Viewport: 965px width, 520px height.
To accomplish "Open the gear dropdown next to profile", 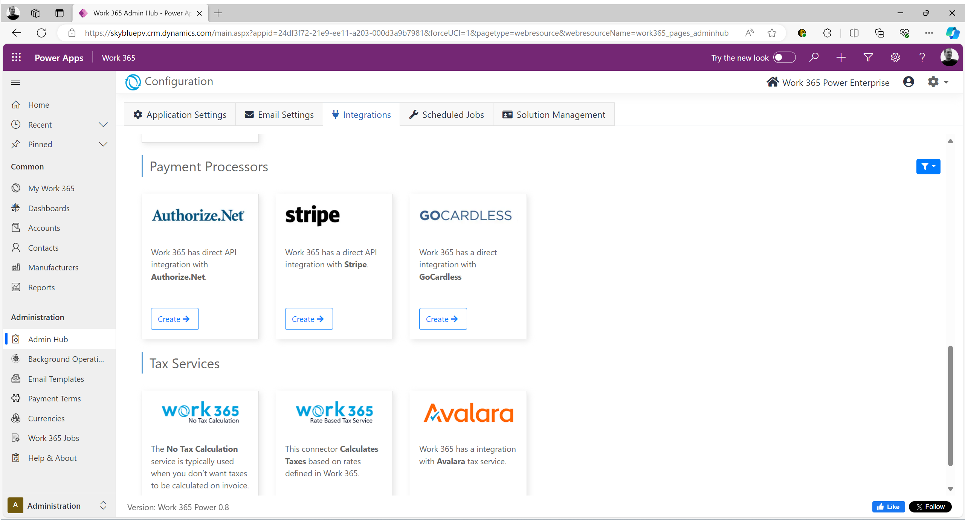I will [x=938, y=82].
